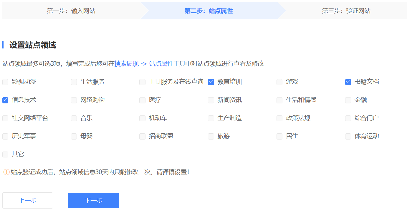The height and width of the screenshot is (210, 407).
Task: Select the current 第二步：站点属性 step
Action: 209,11
